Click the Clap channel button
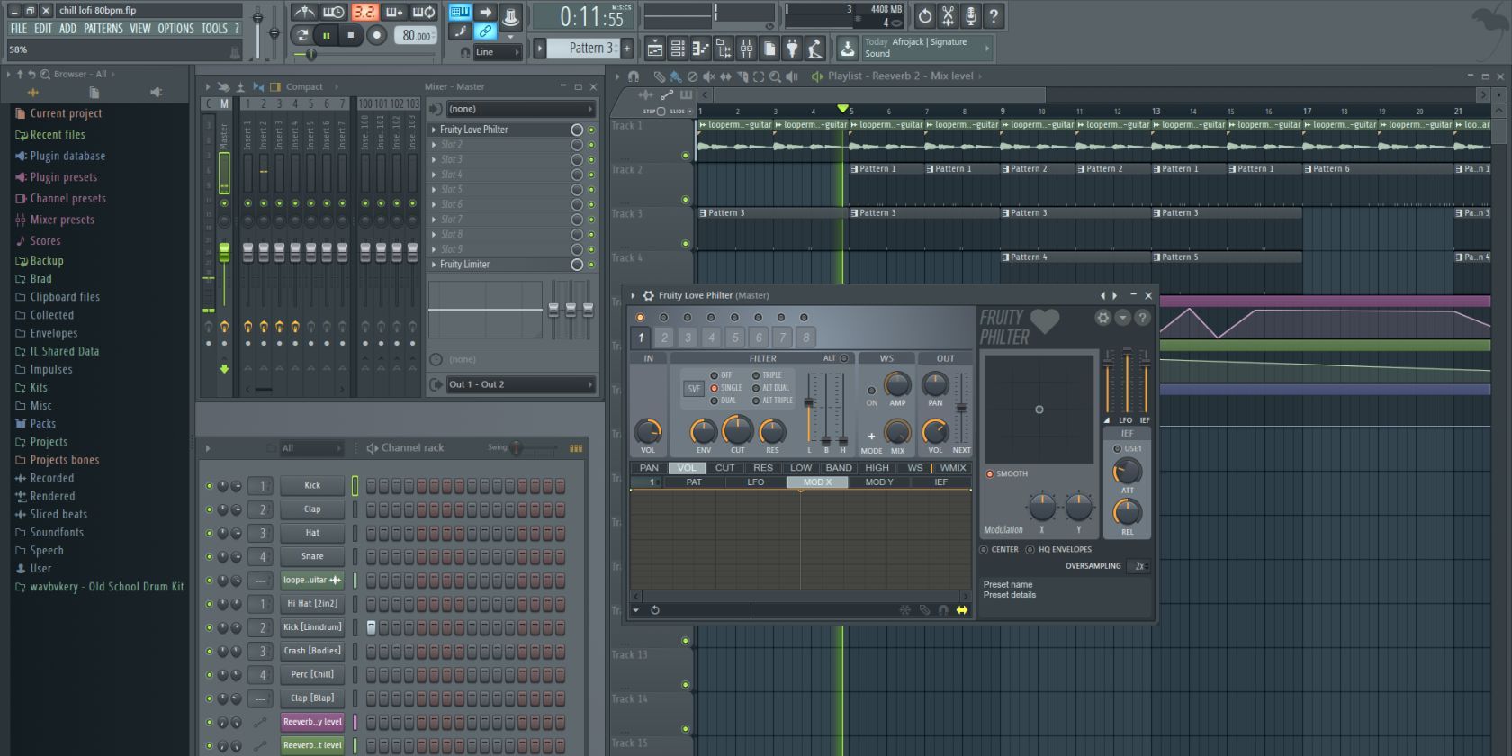The image size is (1512, 756). [312, 509]
